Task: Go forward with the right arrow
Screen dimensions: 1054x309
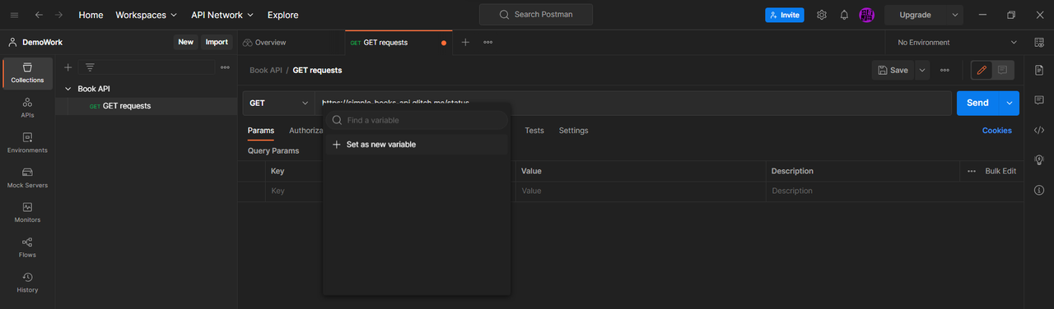Action: [x=59, y=15]
